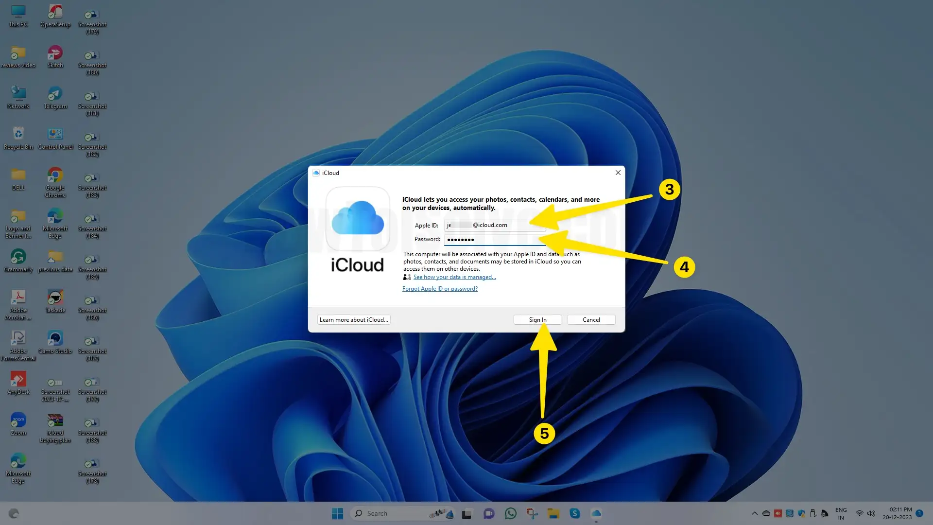This screenshot has height=525, width=933.
Task: Click Learn more about iCloud
Action: pyautogui.click(x=353, y=319)
